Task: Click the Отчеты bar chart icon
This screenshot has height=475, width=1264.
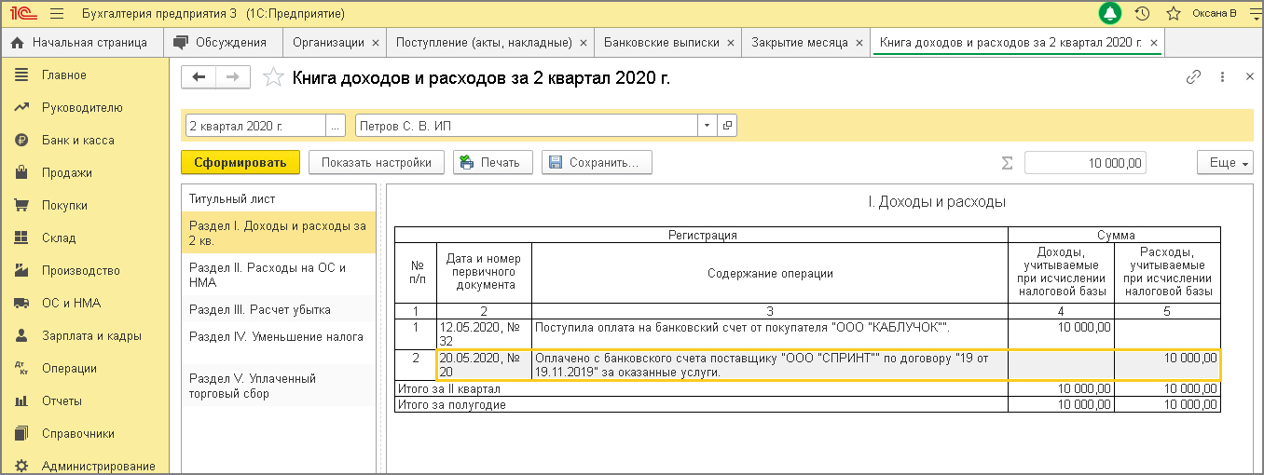Action: [21, 400]
